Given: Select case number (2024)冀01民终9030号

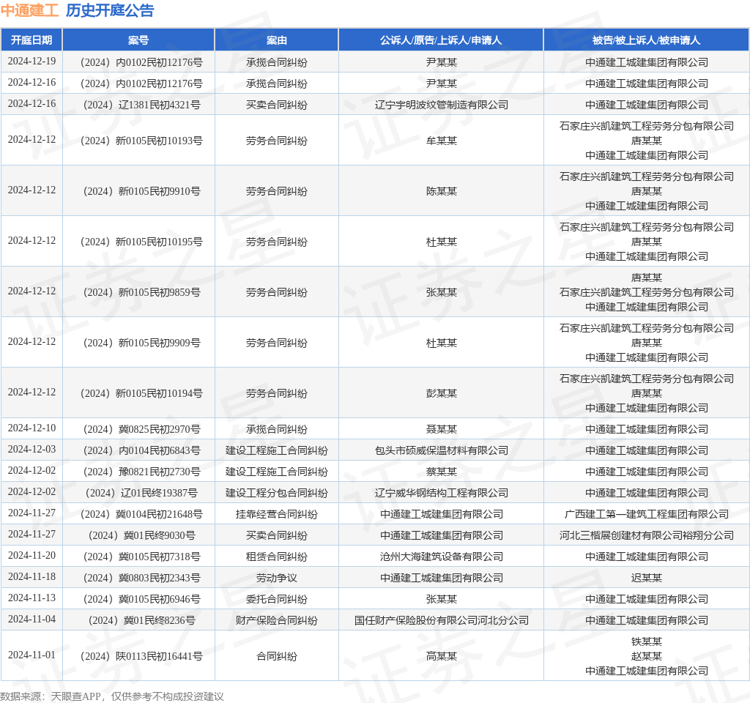Looking at the screenshot, I should (x=141, y=535).
